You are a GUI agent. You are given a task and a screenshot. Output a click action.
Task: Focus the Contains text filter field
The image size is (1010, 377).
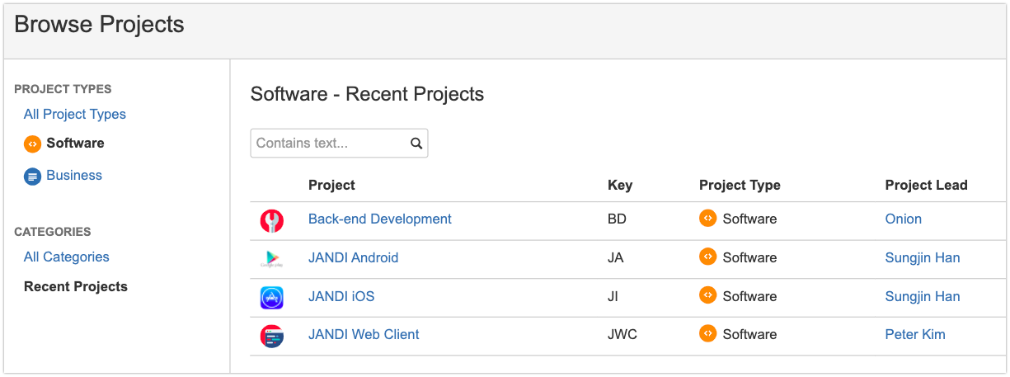[x=339, y=143]
